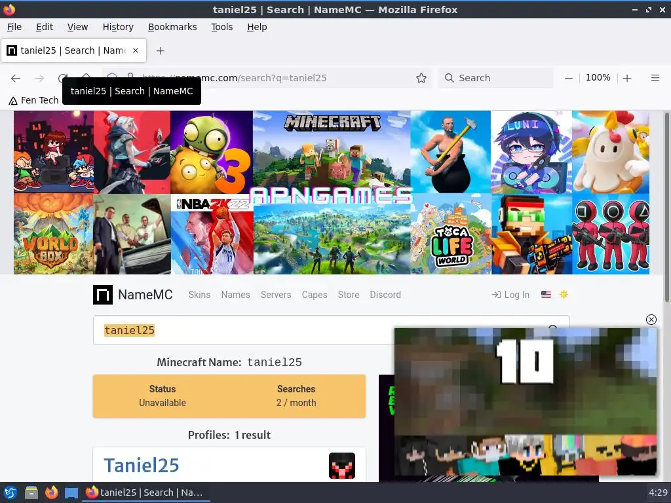Toggle the site theme sun icon
Image resolution: width=671 pixels, height=503 pixels.
[x=564, y=294]
